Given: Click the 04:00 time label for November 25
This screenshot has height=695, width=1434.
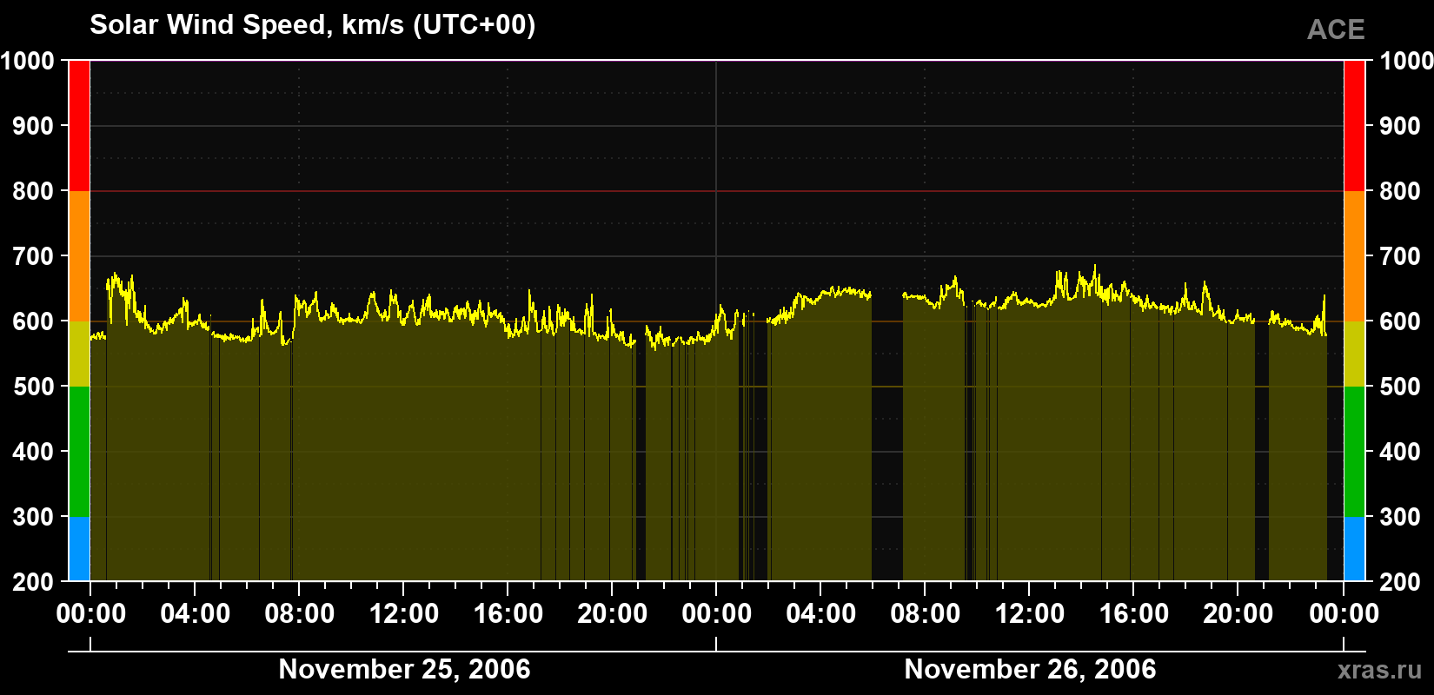Looking at the screenshot, I should [x=196, y=614].
